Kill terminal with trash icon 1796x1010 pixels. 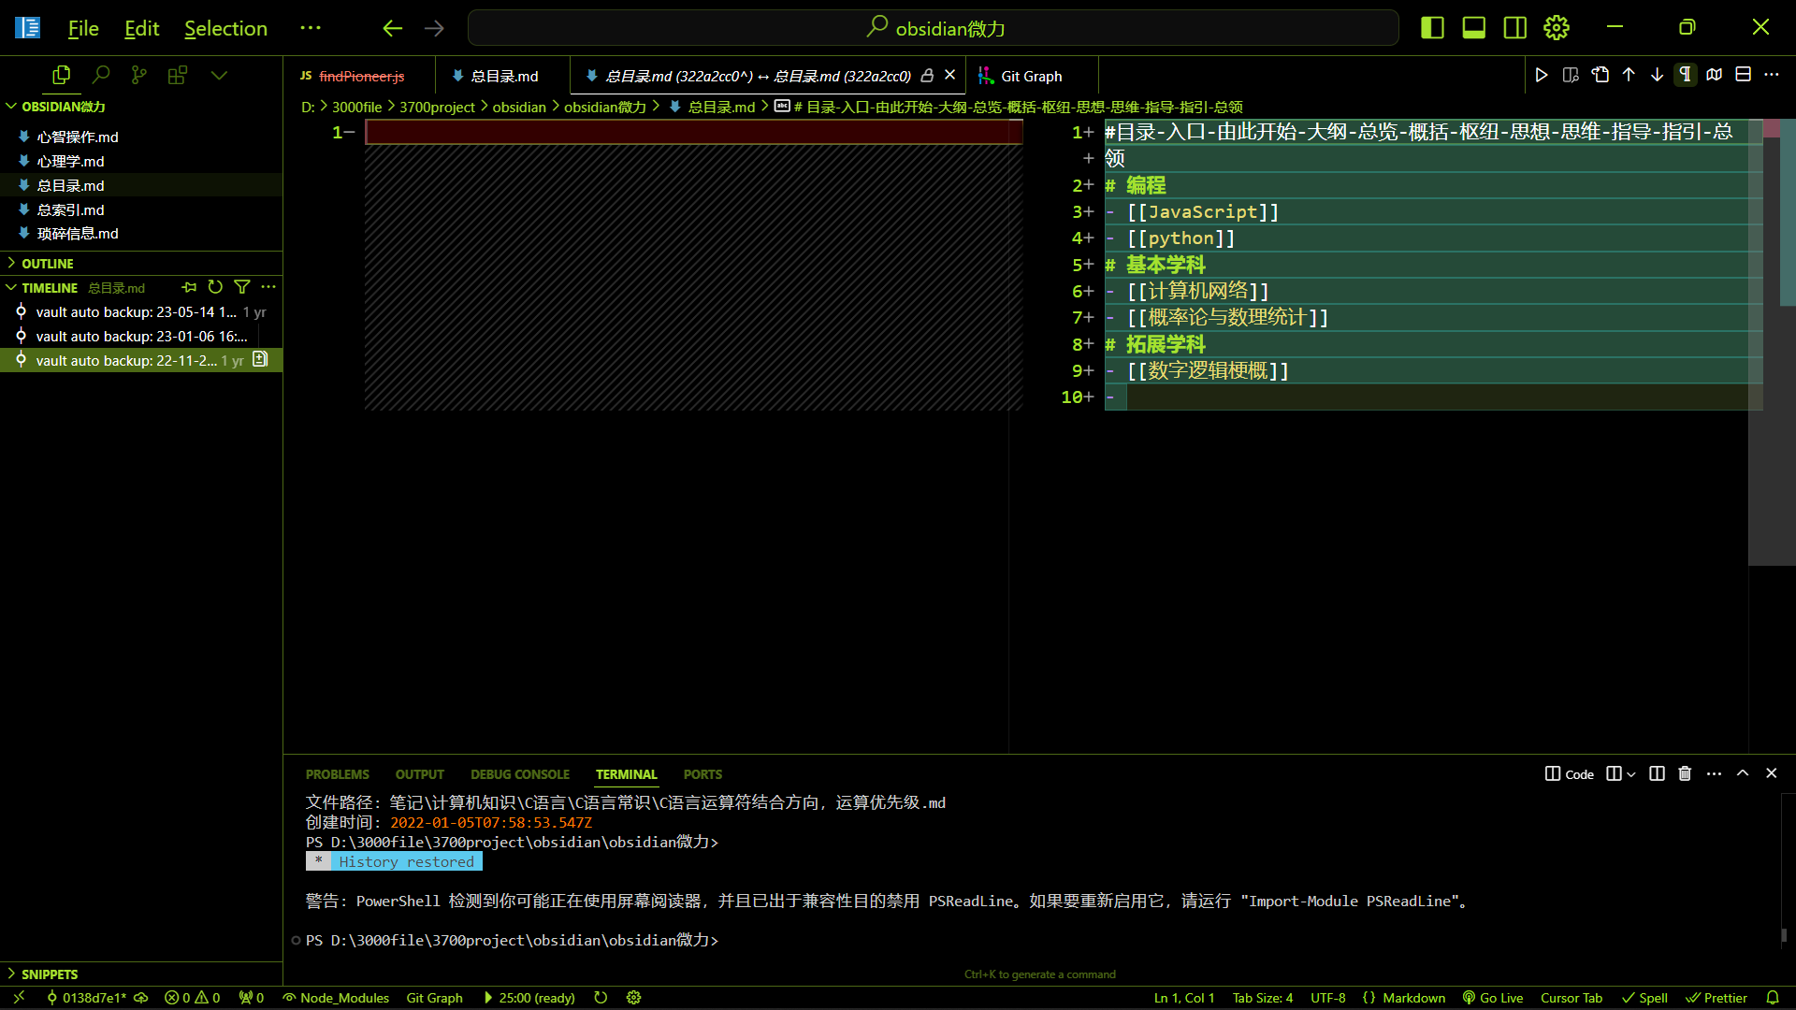coord(1685,773)
